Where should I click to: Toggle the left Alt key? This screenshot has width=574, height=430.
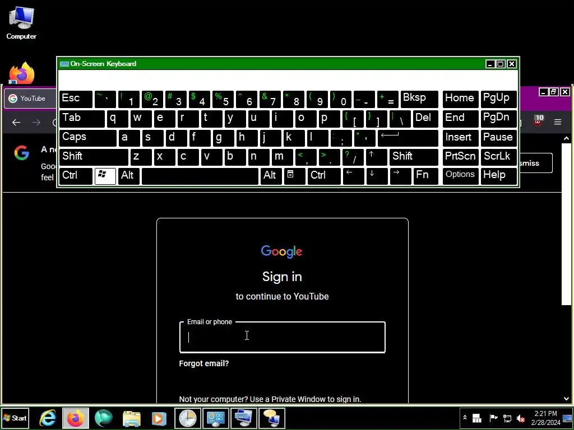coord(129,176)
